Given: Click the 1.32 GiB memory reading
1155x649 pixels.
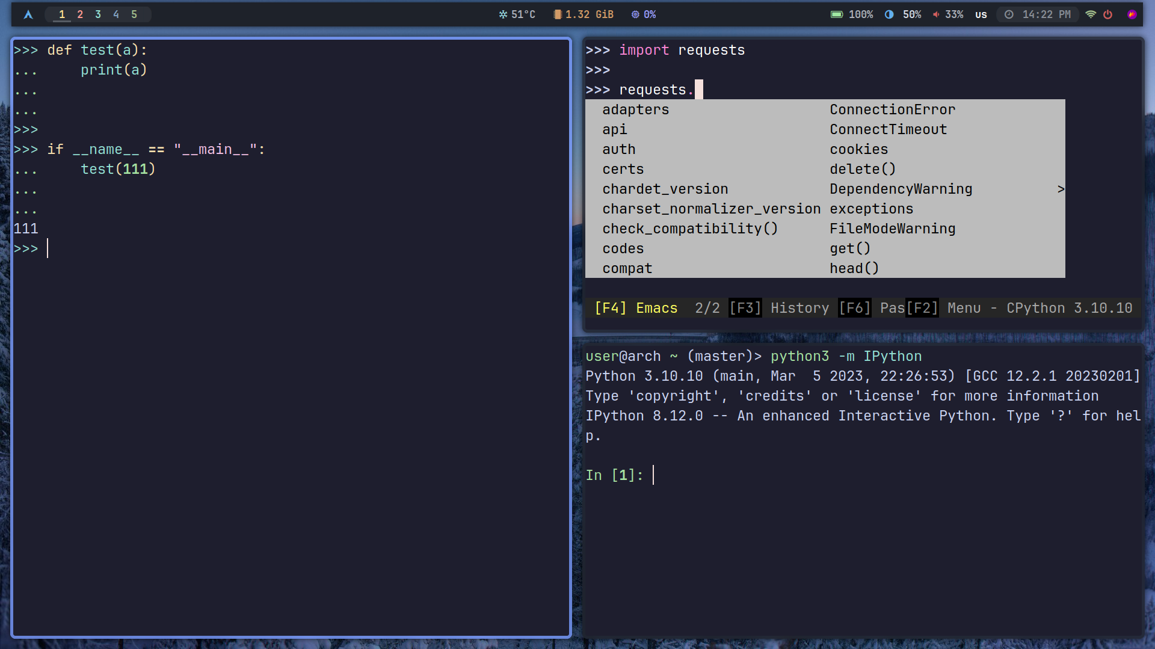Looking at the screenshot, I should pyautogui.click(x=590, y=14).
